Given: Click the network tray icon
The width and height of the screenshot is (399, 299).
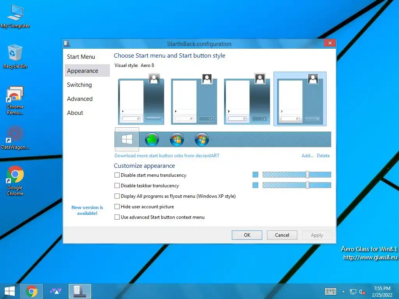Looking at the screenshot, I should pos(353,292).
